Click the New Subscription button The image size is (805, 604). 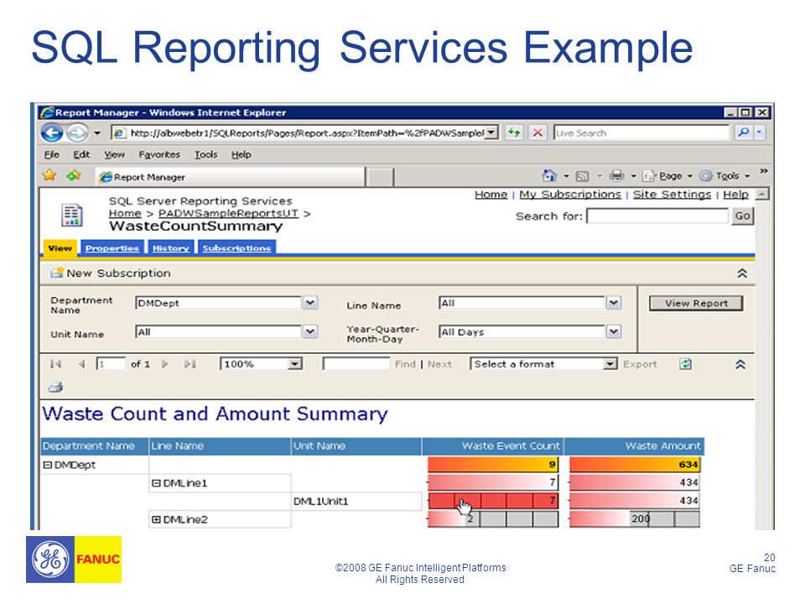111,273
